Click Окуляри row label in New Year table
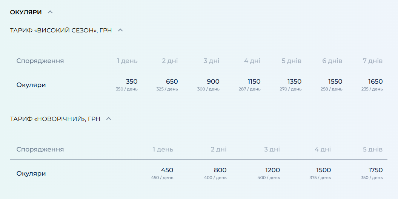The width and height of the screenshot is (398, 199). (x=31, y=173)
